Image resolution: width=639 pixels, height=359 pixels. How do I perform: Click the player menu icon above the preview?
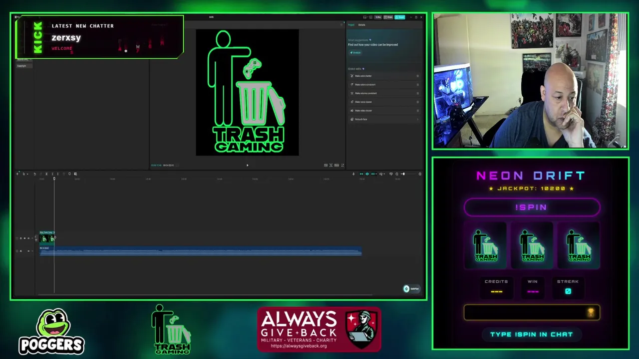341,25
